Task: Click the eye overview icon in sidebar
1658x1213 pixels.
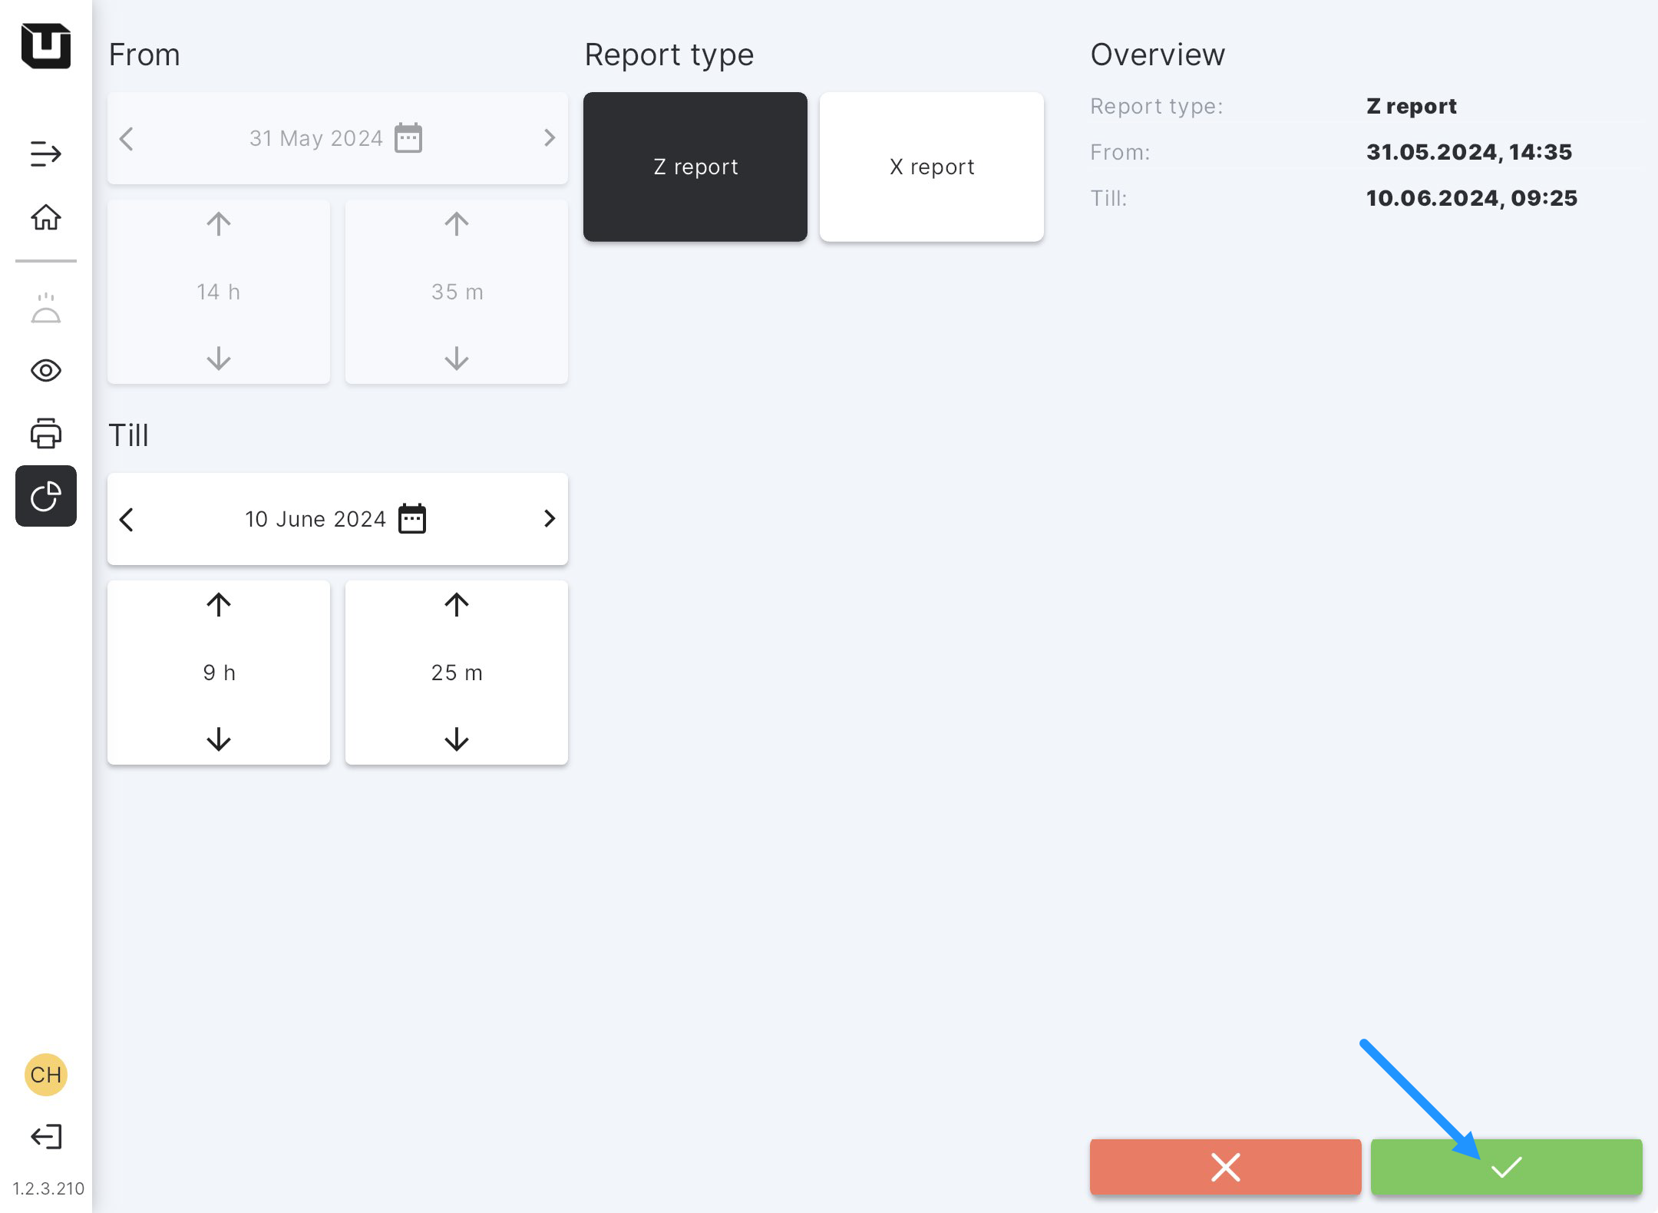Action: coord(45,371)
